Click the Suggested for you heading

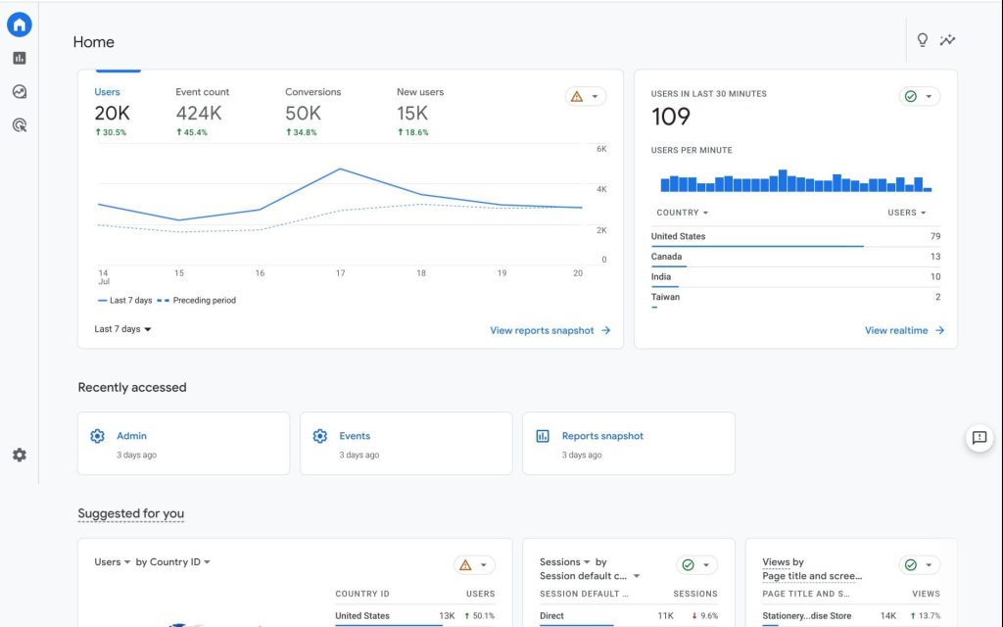click(x=130, y=513)
